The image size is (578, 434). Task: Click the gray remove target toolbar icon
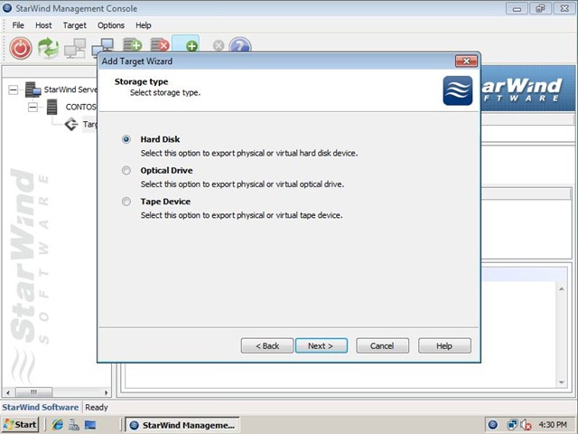tap(219, 45)
